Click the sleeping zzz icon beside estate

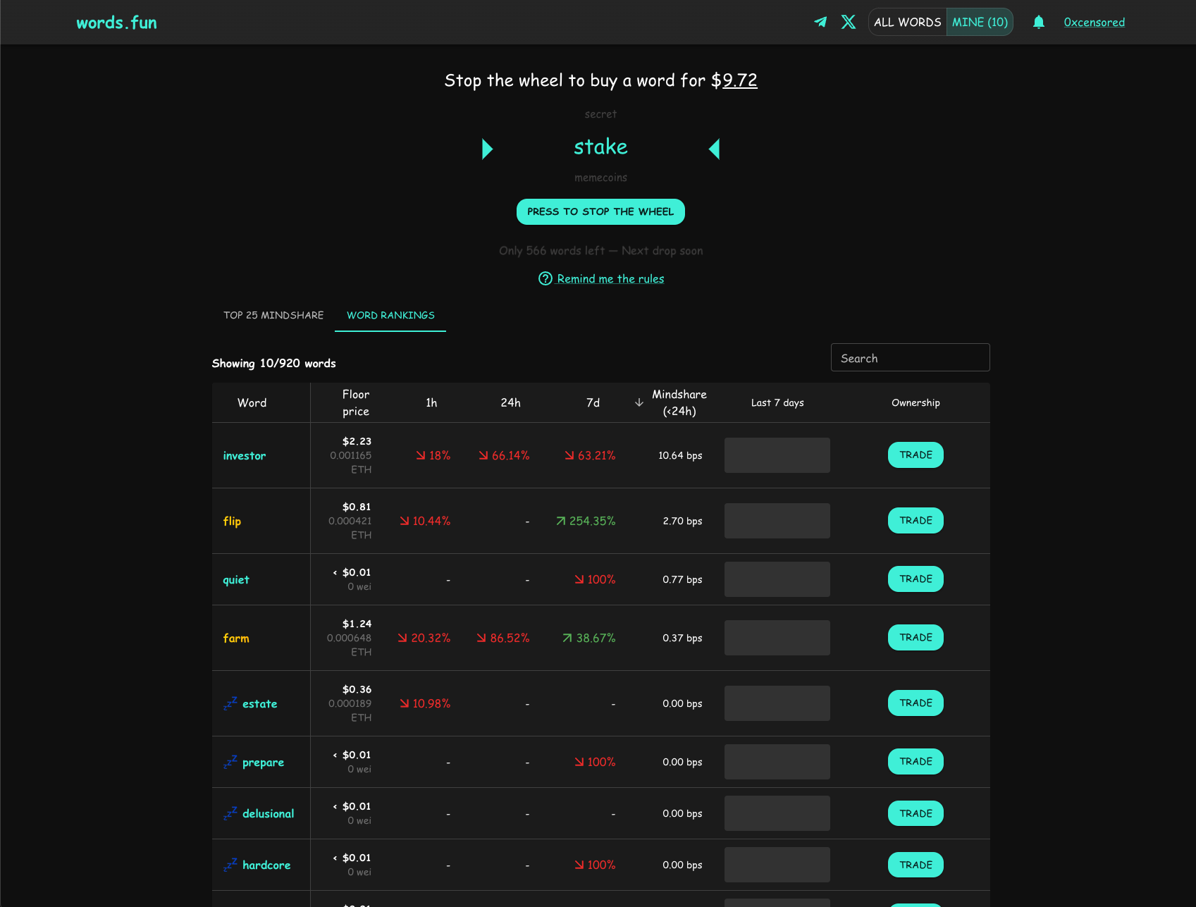click(230, 703)
